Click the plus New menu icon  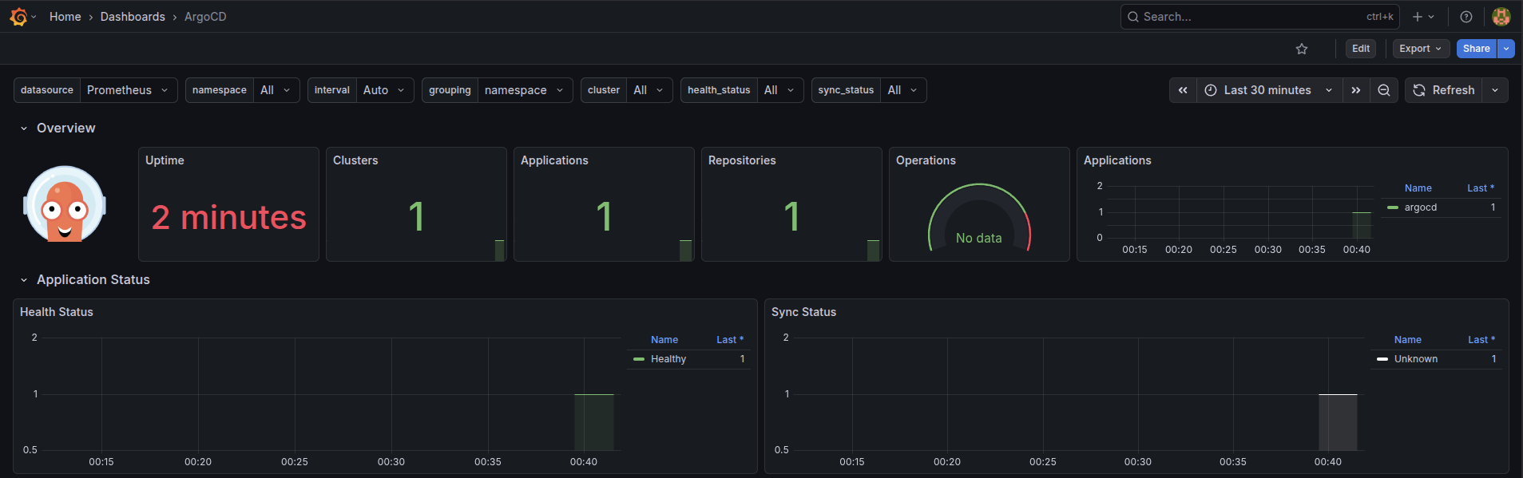tap(1423, 17)
